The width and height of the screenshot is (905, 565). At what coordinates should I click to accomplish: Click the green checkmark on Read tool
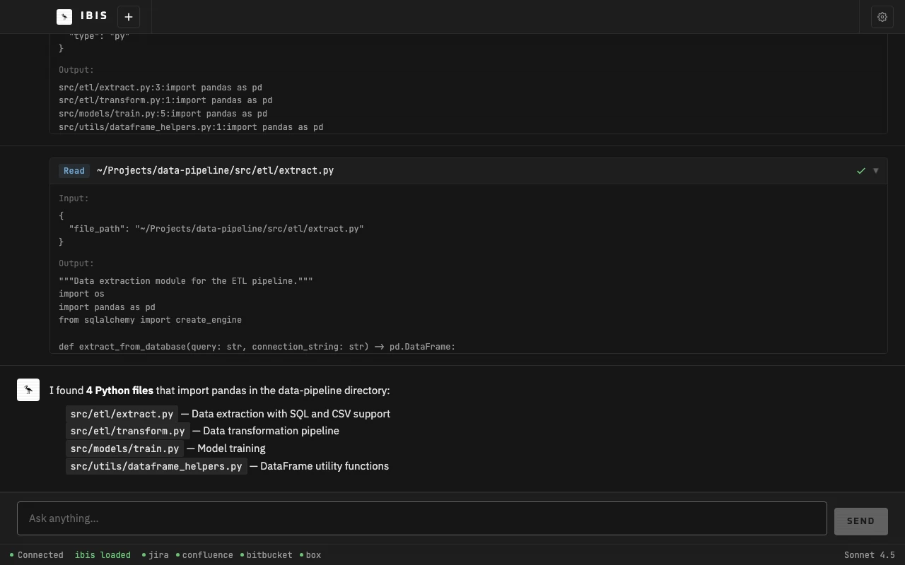tap(861, 171)
